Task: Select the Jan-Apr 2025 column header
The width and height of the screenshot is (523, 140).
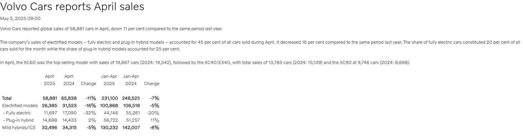Action: [109, 80]
